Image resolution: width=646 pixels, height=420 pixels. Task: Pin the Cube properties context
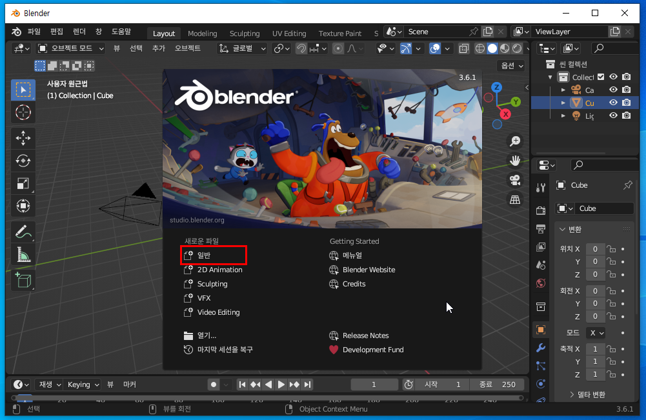click(x=627, y=185)
